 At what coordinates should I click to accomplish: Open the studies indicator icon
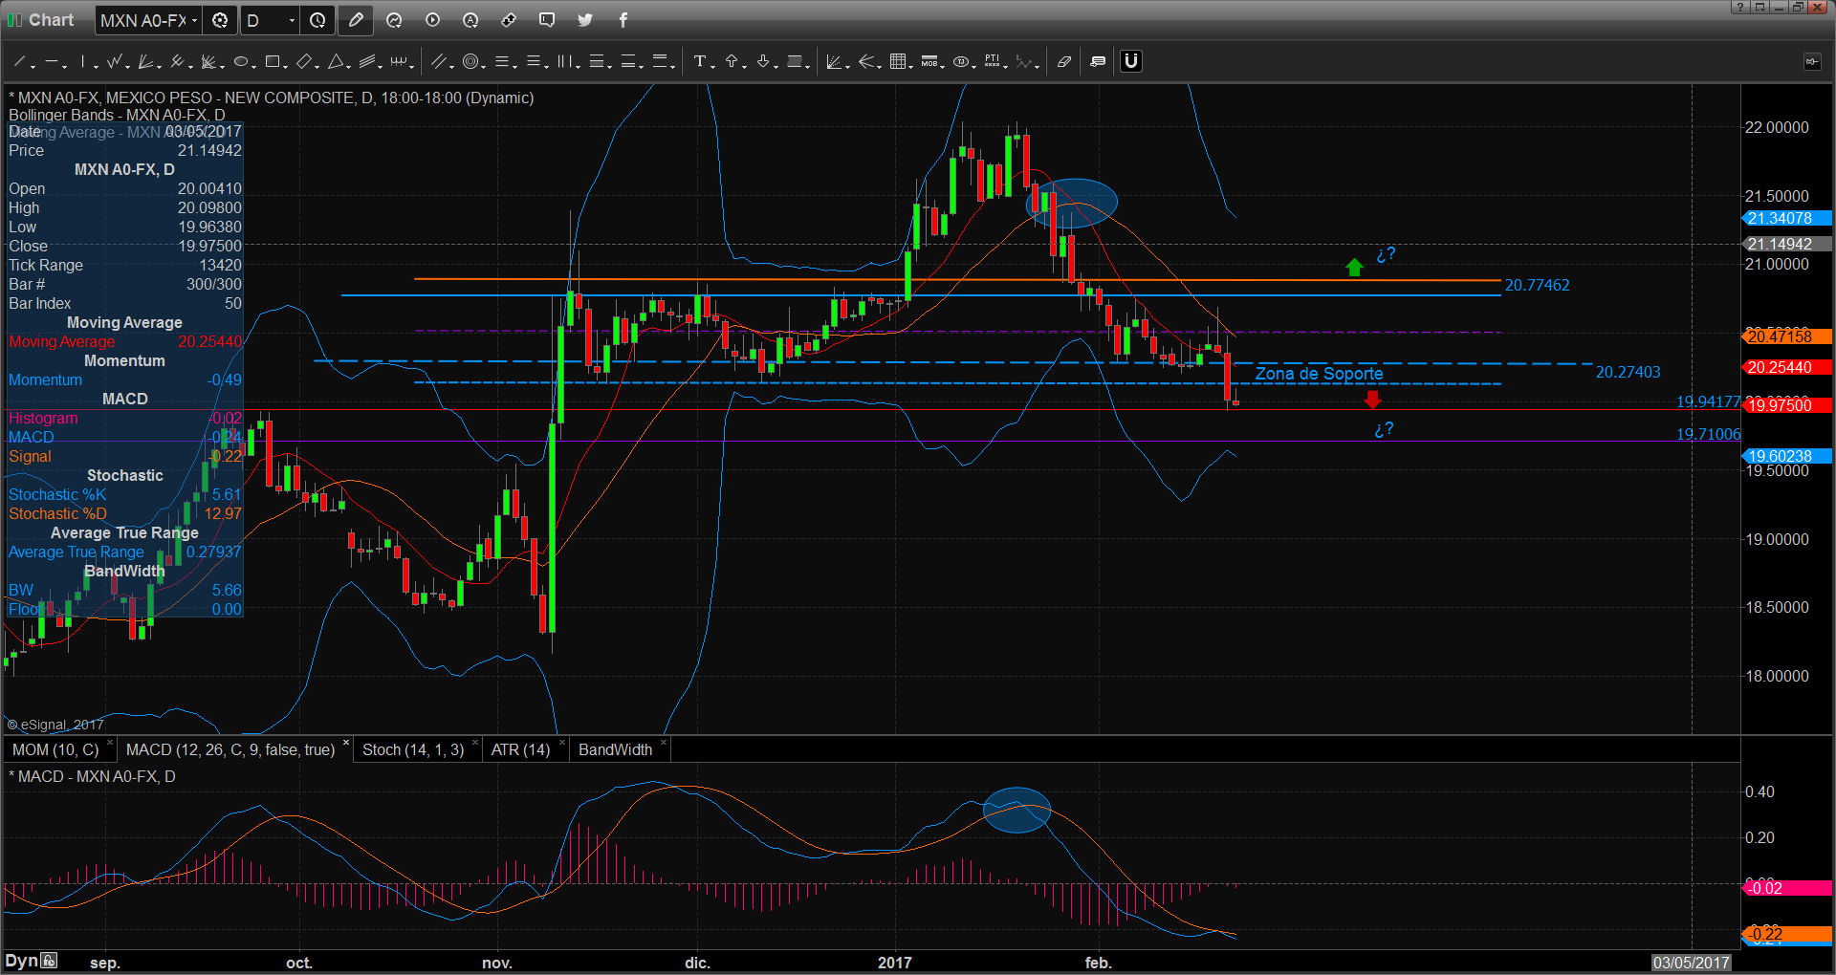(x=394, y=20)
